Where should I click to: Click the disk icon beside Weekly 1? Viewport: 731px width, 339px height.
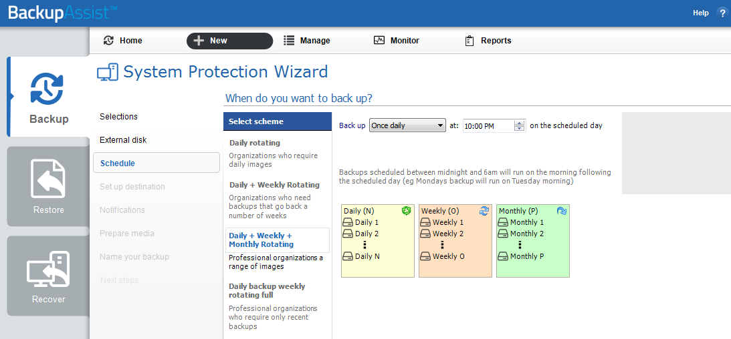425,222
